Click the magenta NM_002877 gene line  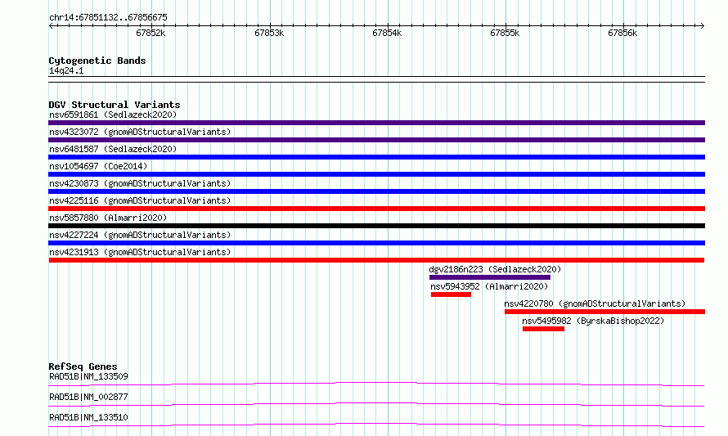tap(376, 404)
